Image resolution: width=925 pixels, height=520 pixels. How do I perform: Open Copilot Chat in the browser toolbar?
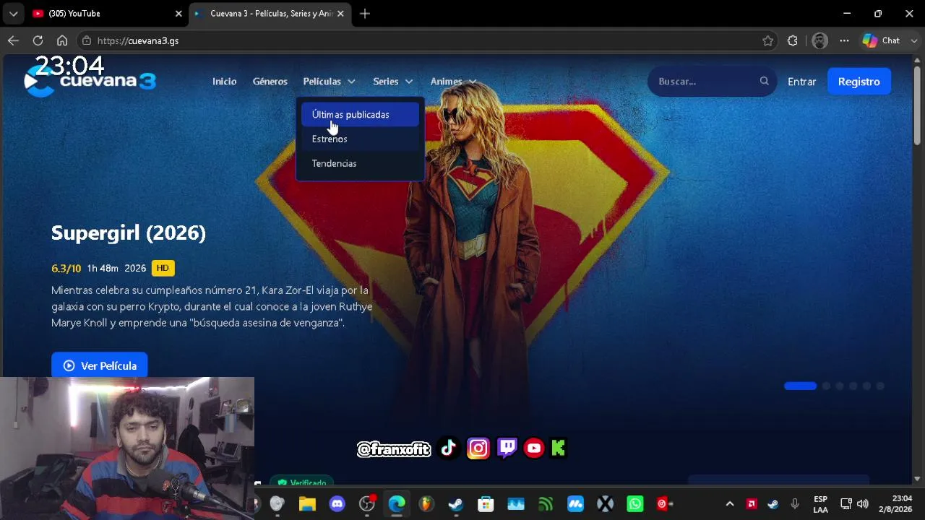tap(882, 40)
